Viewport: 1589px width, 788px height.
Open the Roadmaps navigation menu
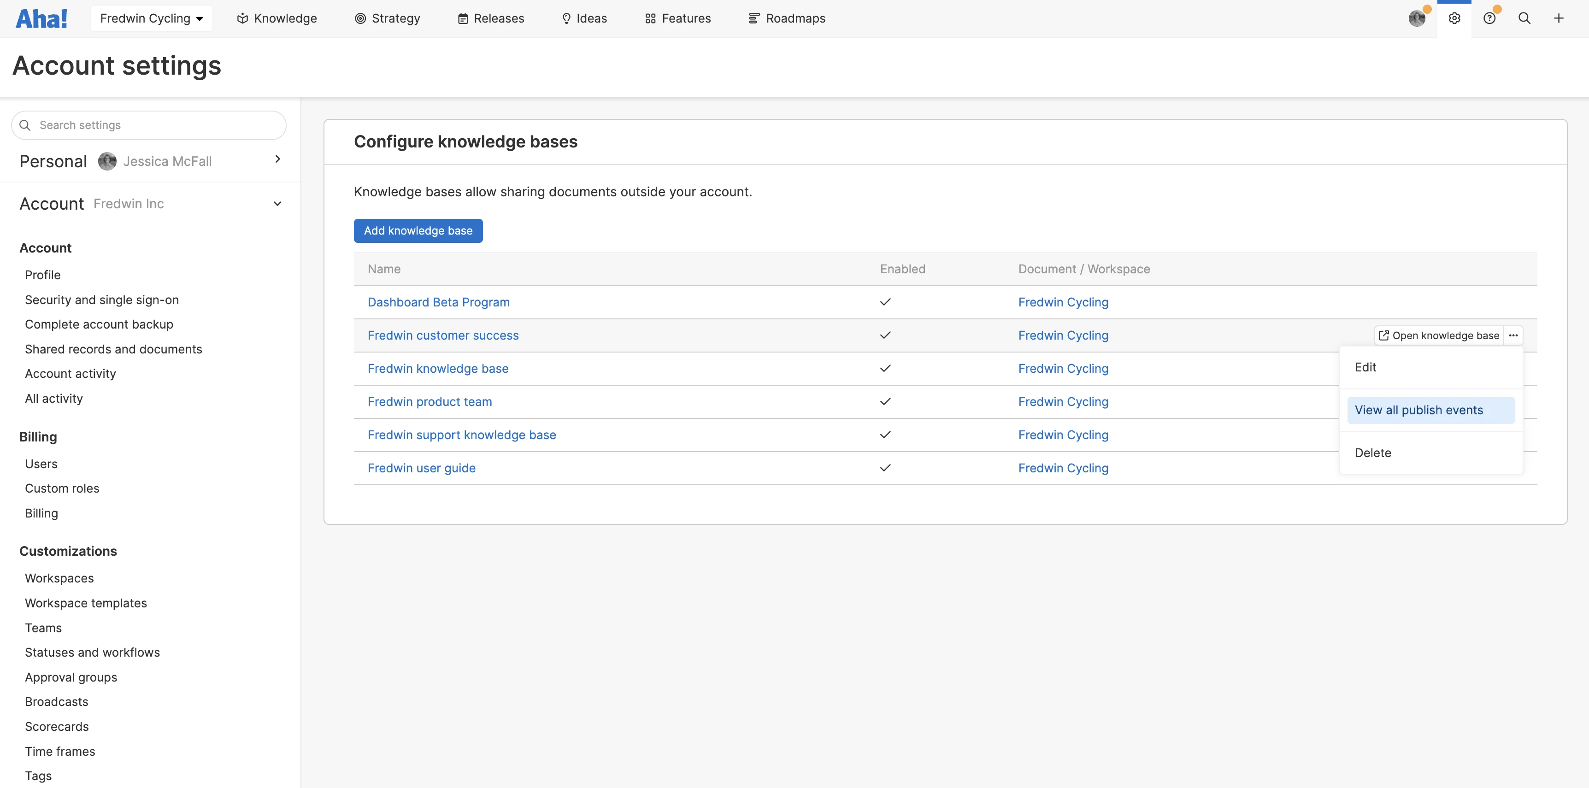[787, 18]
